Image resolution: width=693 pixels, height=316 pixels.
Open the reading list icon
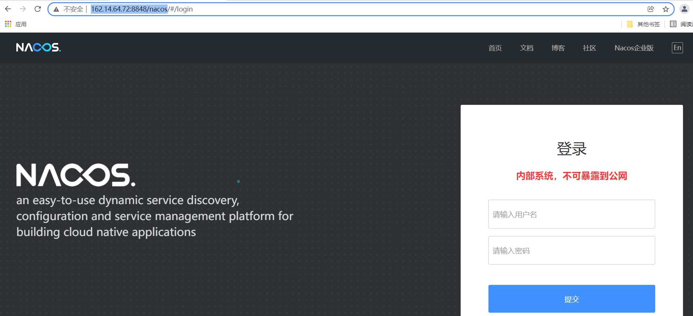673,24
